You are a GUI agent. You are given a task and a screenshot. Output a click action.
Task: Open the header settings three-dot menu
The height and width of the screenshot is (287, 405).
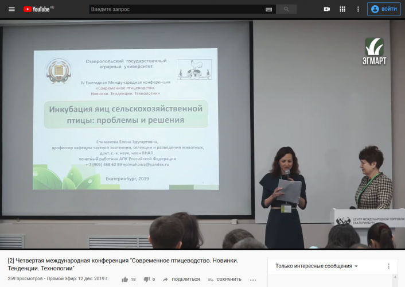click(x=358, y=9)
